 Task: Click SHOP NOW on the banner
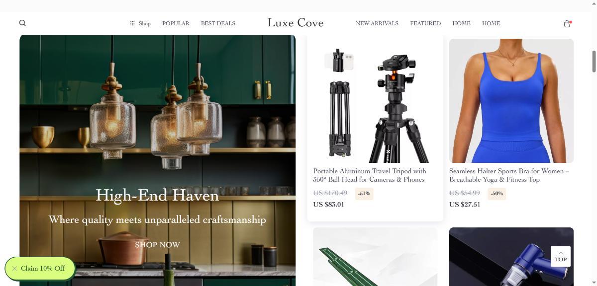click(x=157, y=245)
